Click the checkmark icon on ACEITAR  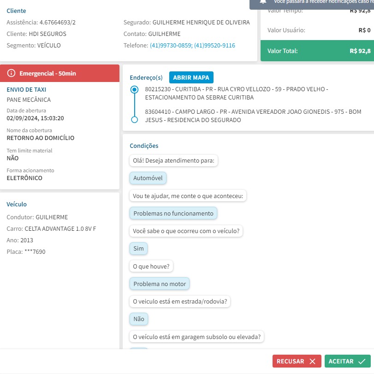(362, 362)
